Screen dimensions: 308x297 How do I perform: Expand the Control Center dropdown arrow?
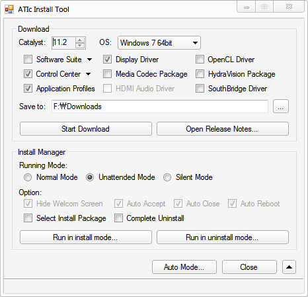[x=88, y=74]
